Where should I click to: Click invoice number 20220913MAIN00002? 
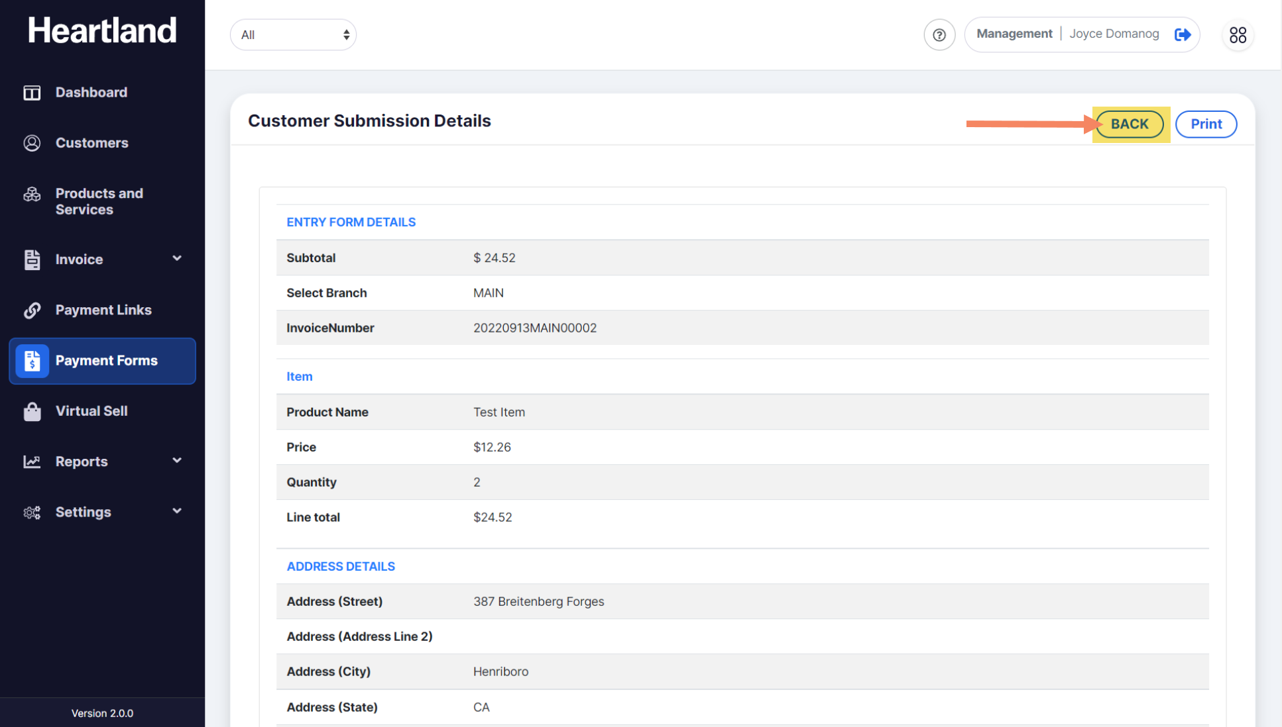[535, 328]
